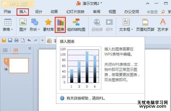The width and height of the screenshot is (171, 111).
Task: Maximize the WPS window
Action: tap(166, 3)
